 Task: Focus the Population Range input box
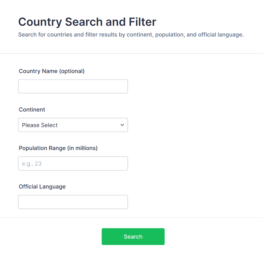(73, 163)
